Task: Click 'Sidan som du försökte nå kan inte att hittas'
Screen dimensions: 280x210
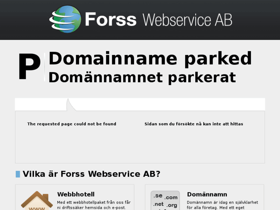Action: (194, 124)
